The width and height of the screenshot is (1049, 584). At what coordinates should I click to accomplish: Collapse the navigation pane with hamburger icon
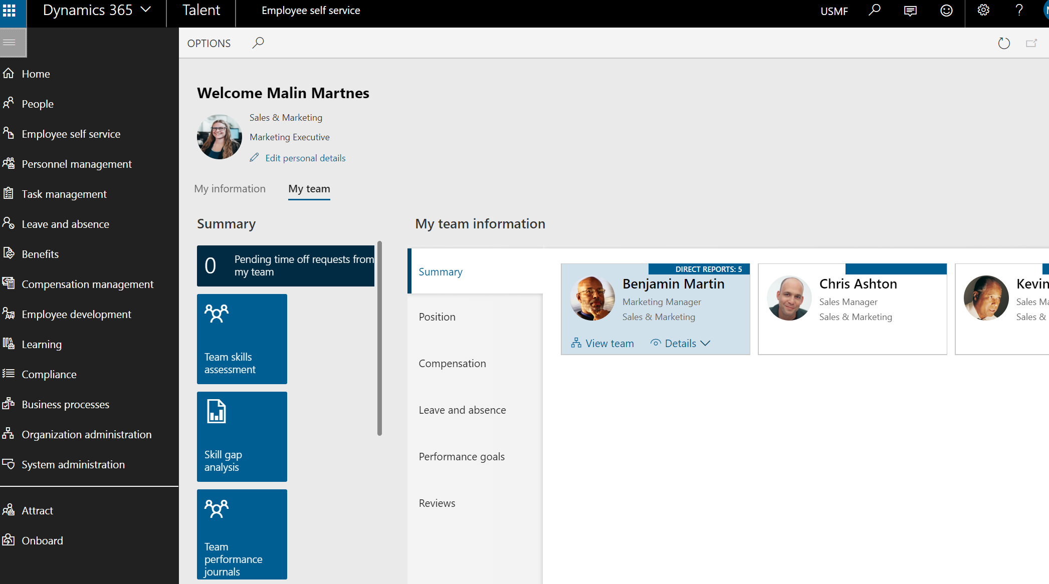(x=13, y=43)
